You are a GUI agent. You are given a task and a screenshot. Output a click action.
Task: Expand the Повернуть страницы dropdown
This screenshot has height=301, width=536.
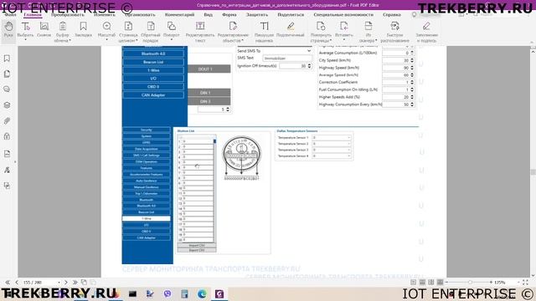(331, 41)
